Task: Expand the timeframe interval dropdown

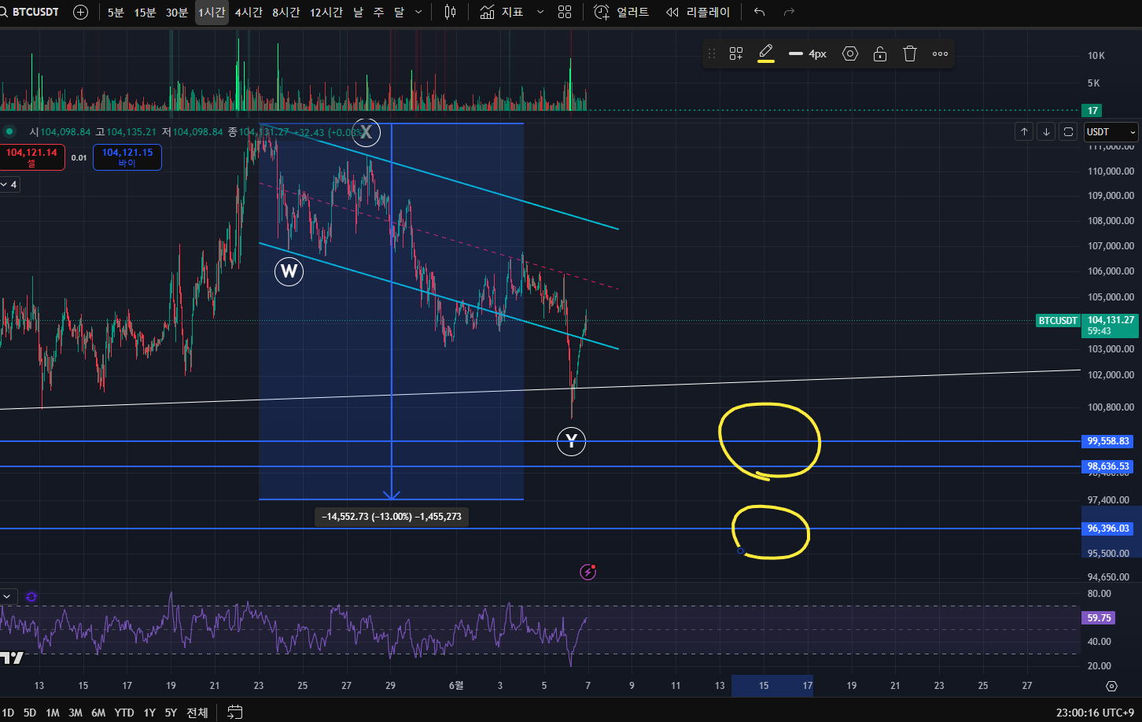Action: 418,12
